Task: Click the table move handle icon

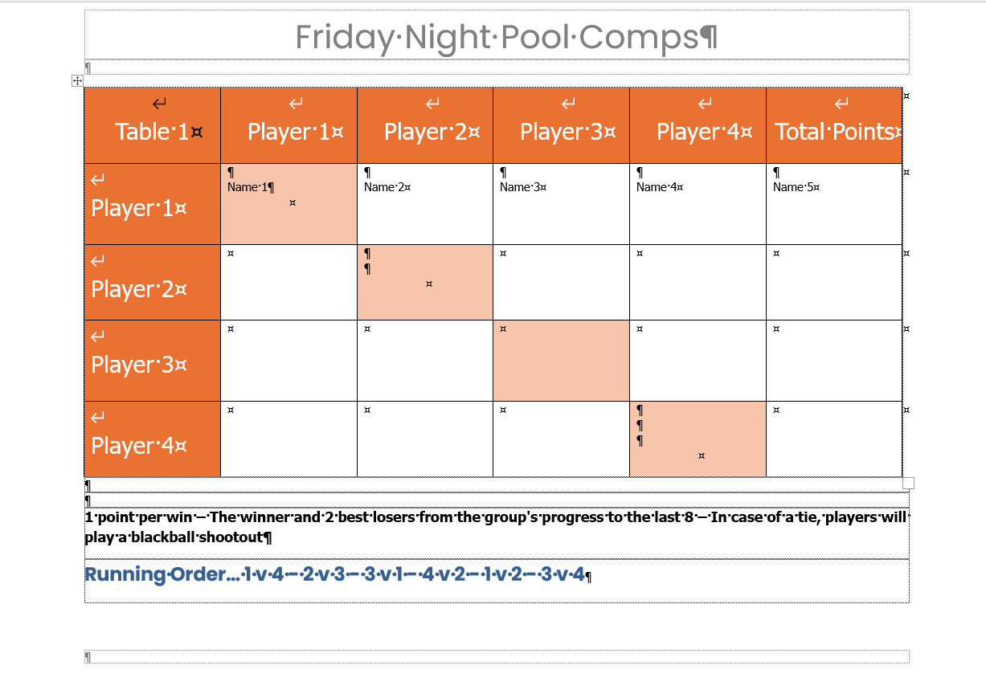Action: (x=77, y=80)
